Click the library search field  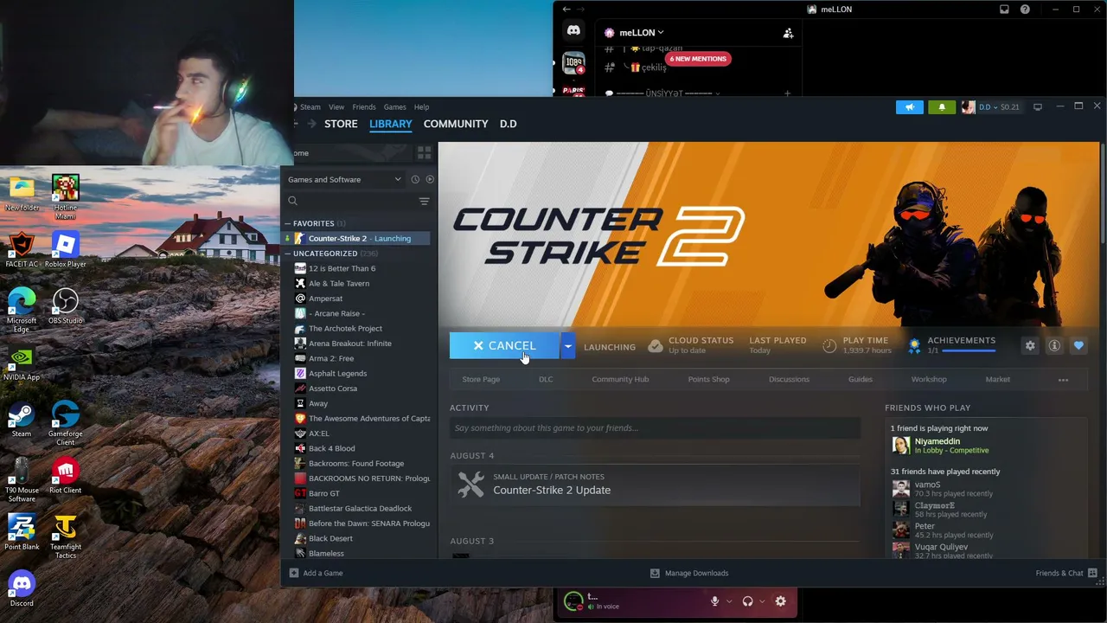350,201
